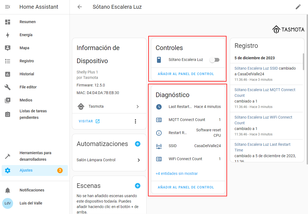Collapse the sidebar with the menu icon
Image resolution: width=308 pixels, height=214 pixels.
coord(8,7)
